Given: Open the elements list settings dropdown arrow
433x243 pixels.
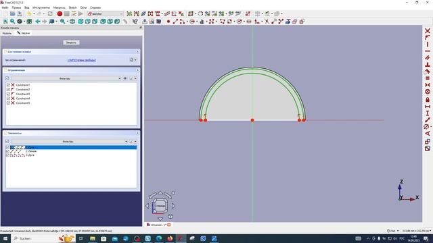Looking at the screenshot, I should coord(135,142).
